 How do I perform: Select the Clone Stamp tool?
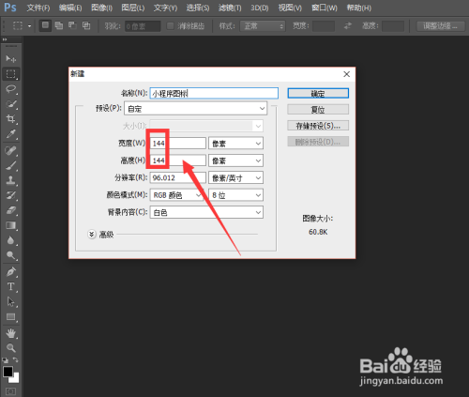[11, 180]
